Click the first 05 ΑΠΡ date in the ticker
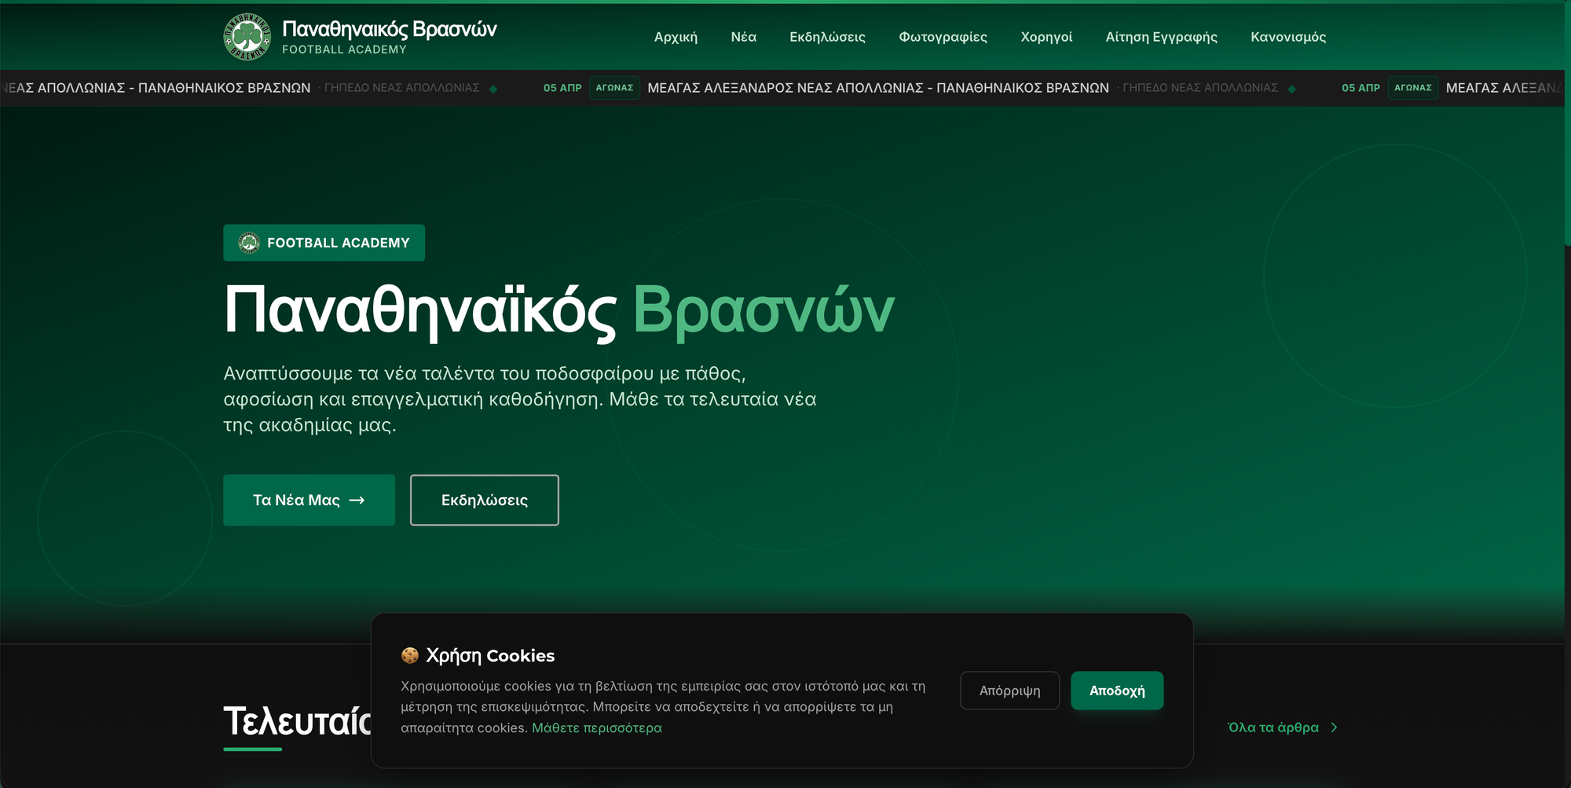1571x788 pixels. (x=562, y=88)
